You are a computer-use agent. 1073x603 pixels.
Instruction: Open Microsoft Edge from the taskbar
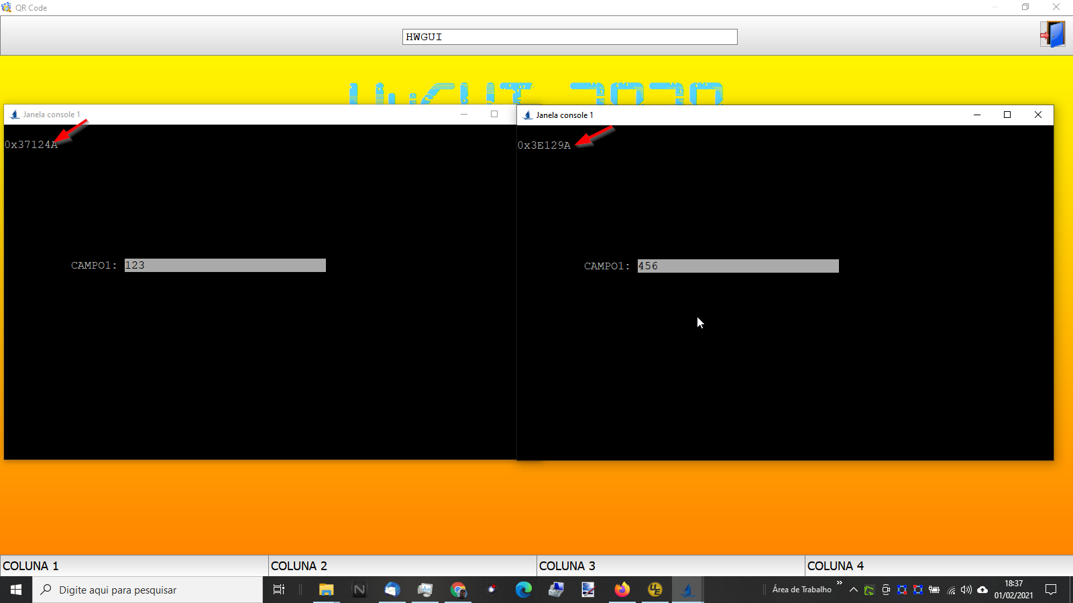(524, 590)
